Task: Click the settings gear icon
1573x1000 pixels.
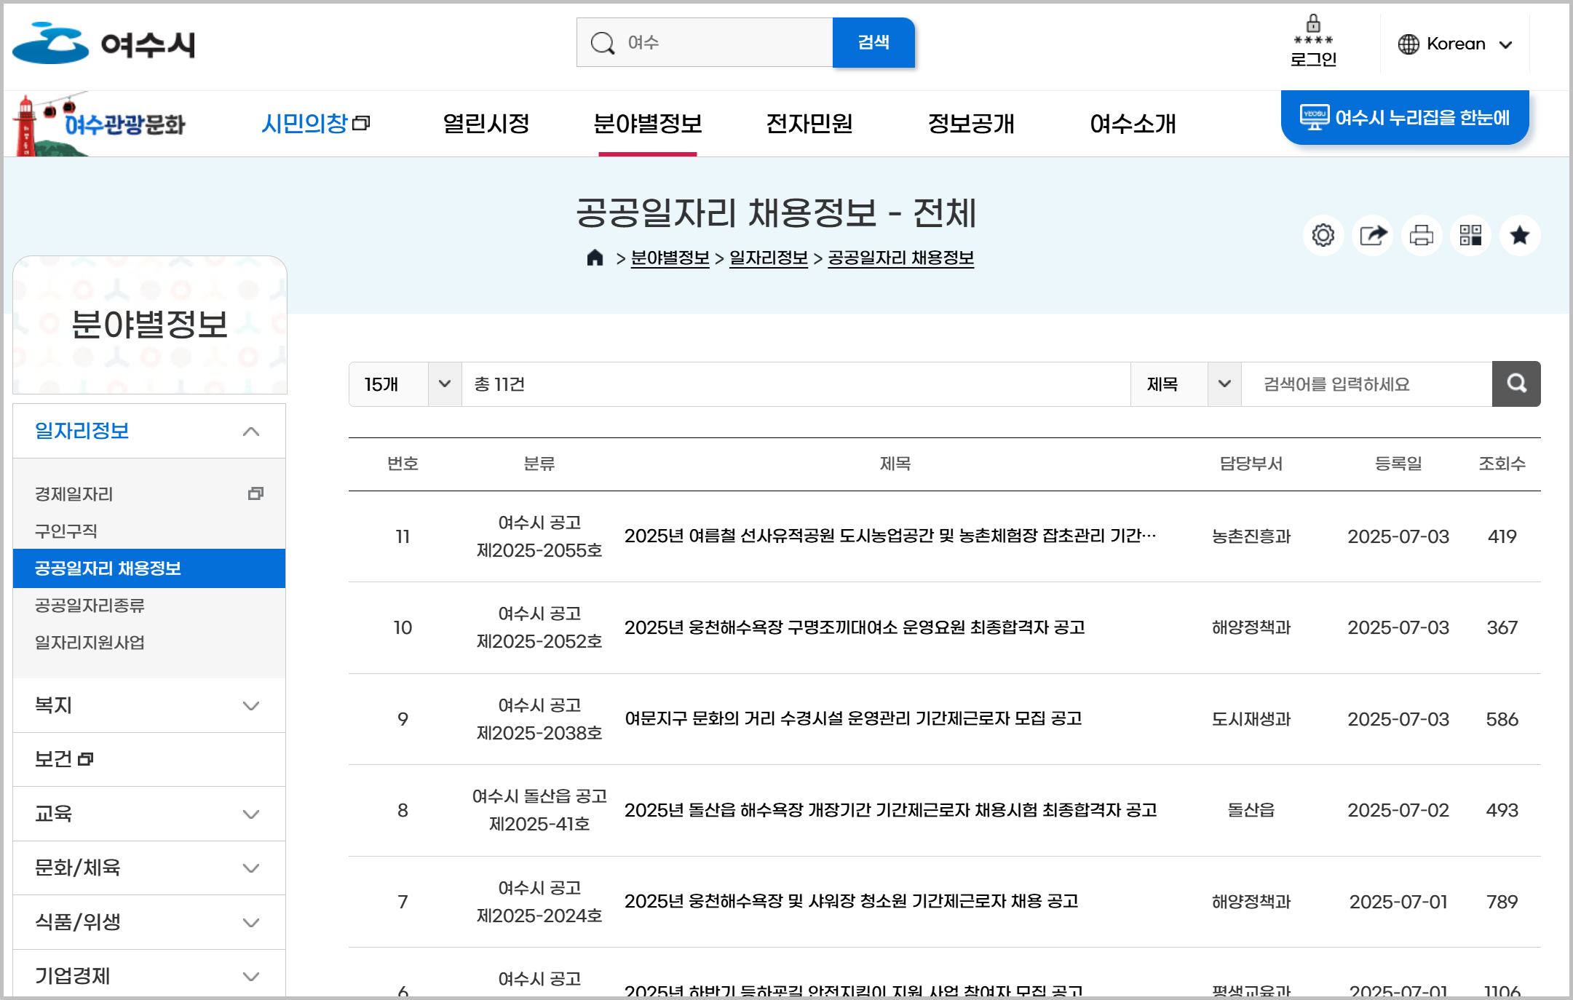Action: pyautogui.click(x=1323, y=235)
